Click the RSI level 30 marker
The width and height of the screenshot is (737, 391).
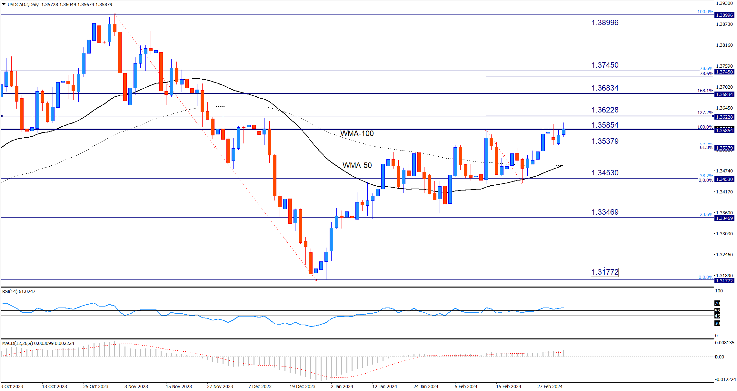(x=717, y=323)
